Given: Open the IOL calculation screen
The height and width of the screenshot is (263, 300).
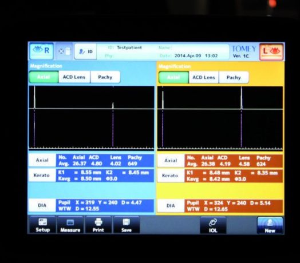Looking at the screenshot, I should [213, 225].
